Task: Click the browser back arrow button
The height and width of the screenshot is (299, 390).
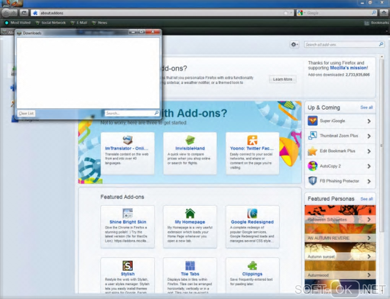Action: tap(6, 13)
